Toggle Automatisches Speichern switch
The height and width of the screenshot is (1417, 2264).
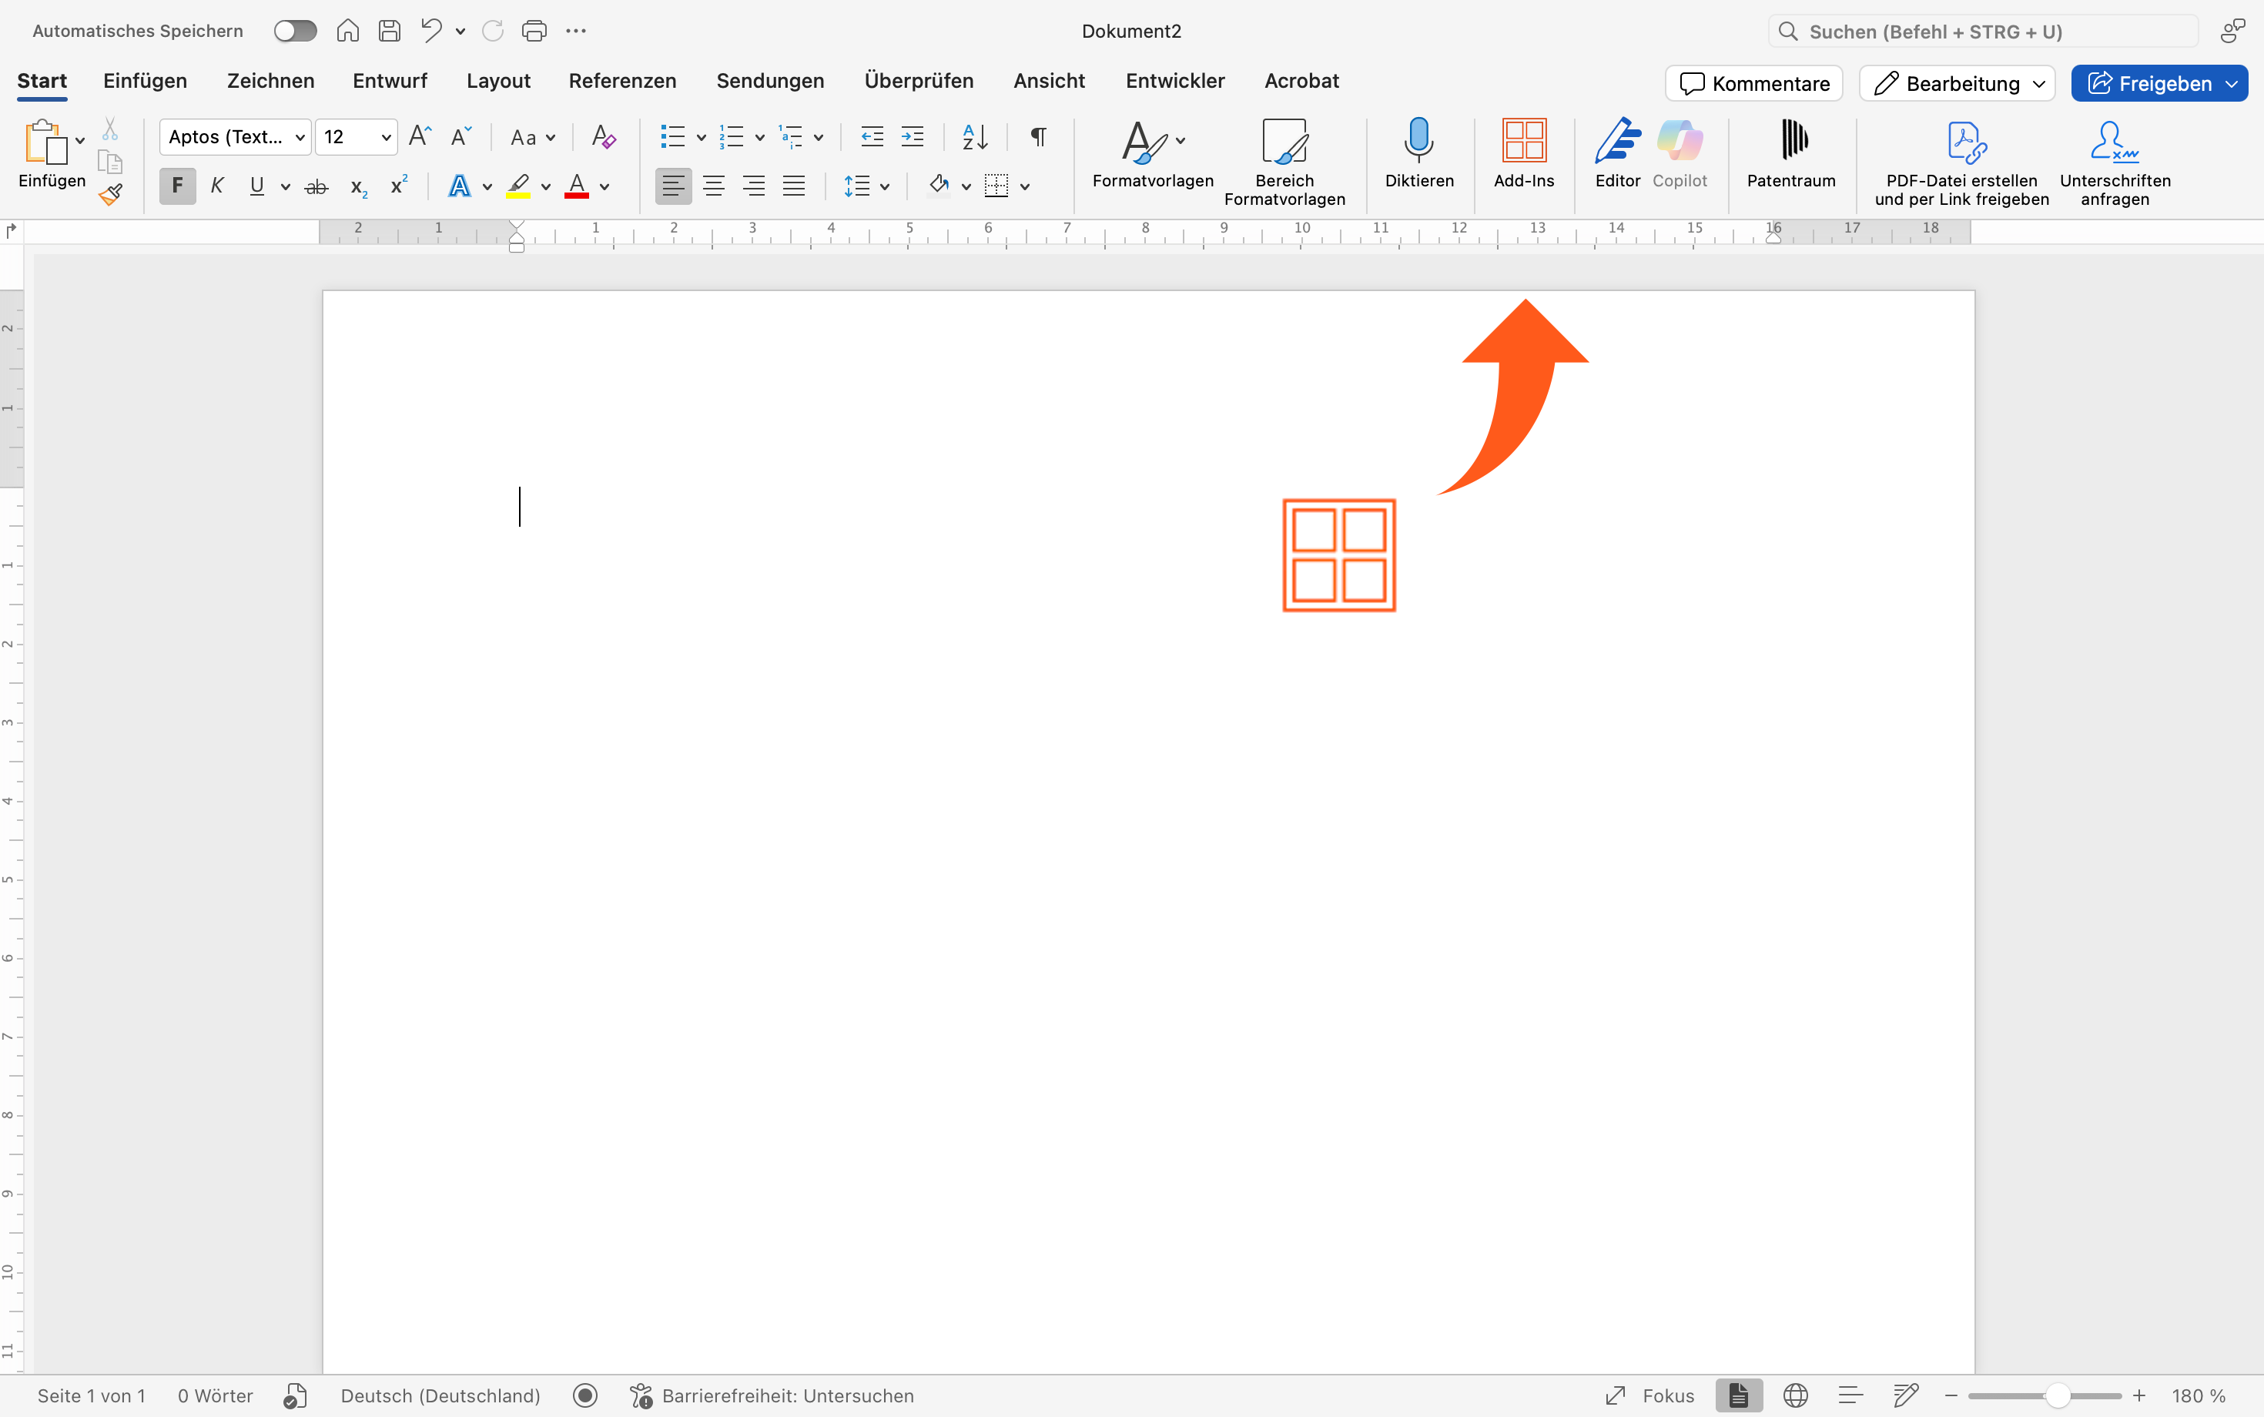pyautogui.click(x=295, y=30)
